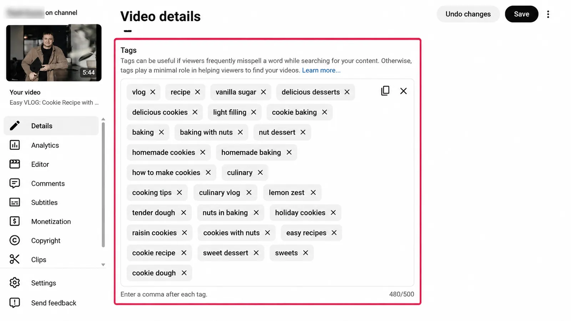571x321 pixels.
Task: Remove the 'vlog' tag
Action: [153, 92]
